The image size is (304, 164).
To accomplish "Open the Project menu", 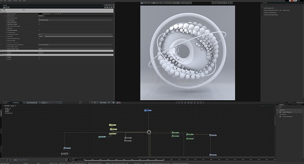I will click(10, 1).
